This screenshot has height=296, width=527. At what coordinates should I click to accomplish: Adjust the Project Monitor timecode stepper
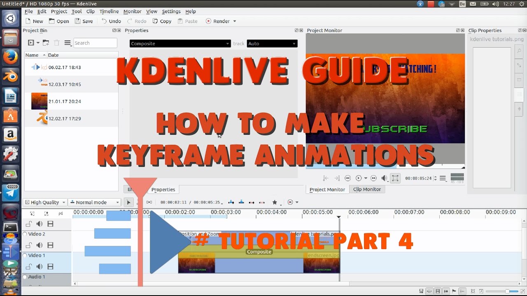click(x=435, y=178)
